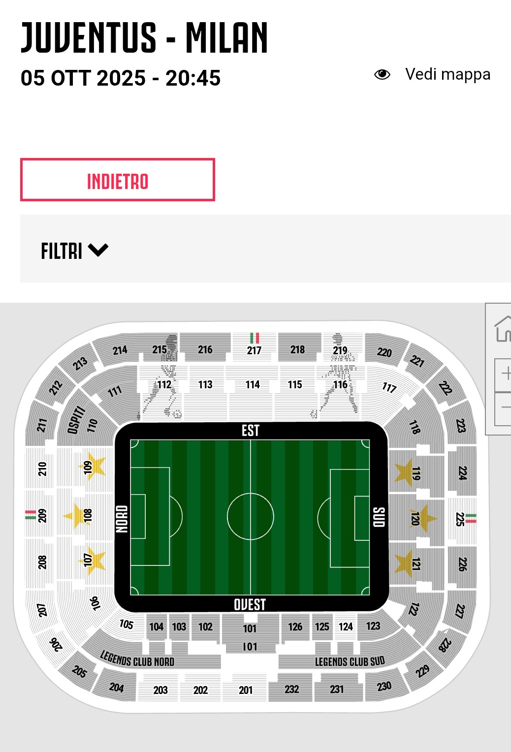
Task: Select the gold star on sector 108
Action: click(x=76, y=515)
